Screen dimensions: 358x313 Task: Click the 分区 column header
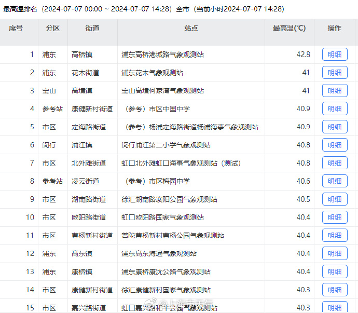coord(52,28)
